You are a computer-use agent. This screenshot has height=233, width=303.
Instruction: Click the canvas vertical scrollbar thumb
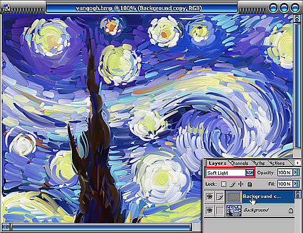click(297, 86)
